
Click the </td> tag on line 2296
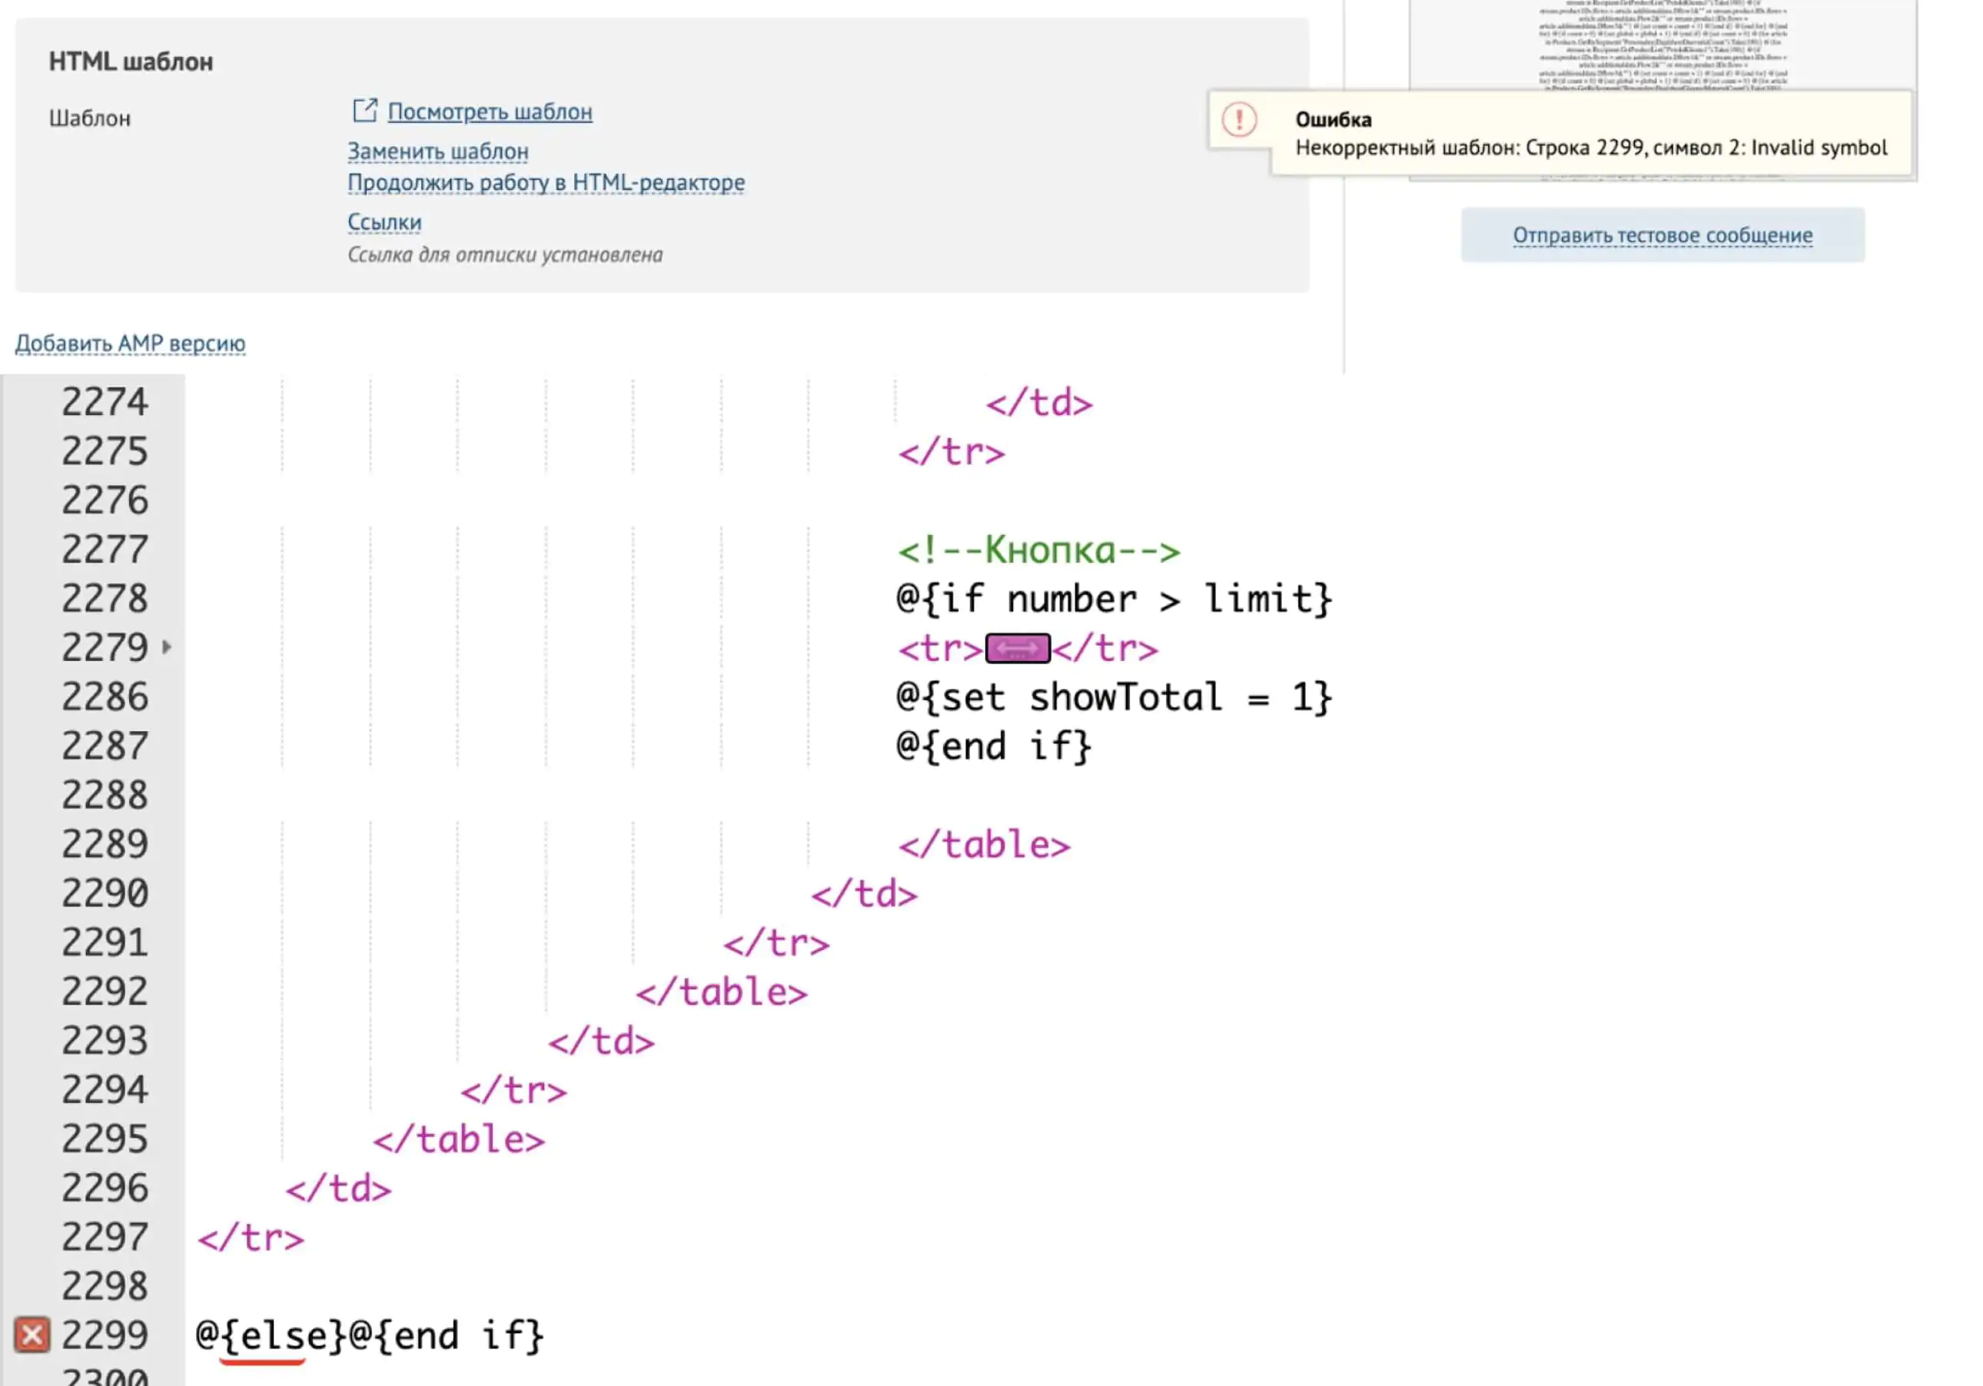[x=338, y=1189]
